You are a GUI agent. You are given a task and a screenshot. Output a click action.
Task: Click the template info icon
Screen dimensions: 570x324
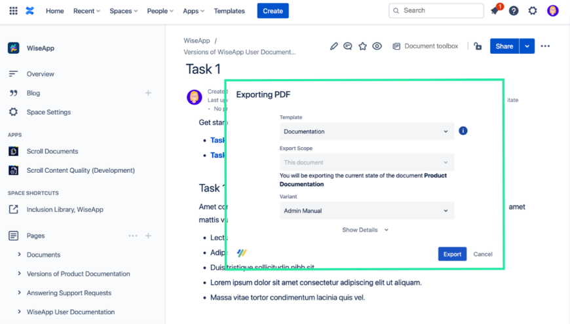(x=463, y=131)
